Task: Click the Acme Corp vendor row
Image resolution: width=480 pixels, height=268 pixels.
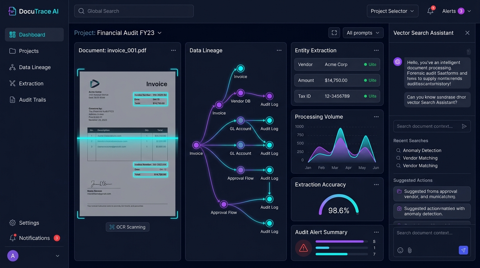Action: (337, 65)
